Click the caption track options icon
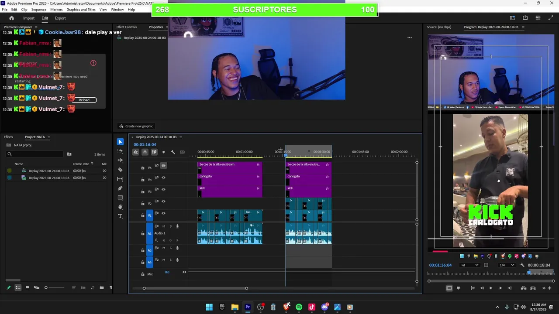This screenshot has height=314, width=559. [182, 152]
